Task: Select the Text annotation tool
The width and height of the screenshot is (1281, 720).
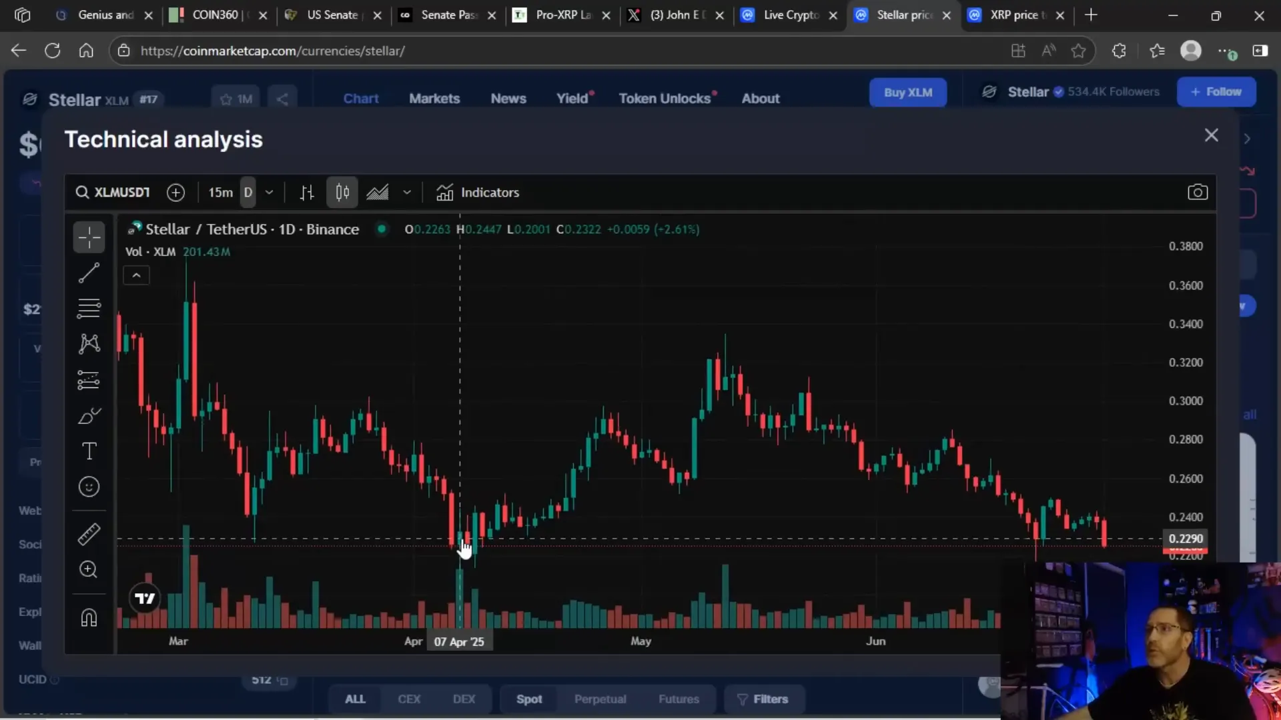Action: click(x=89, y=451)
